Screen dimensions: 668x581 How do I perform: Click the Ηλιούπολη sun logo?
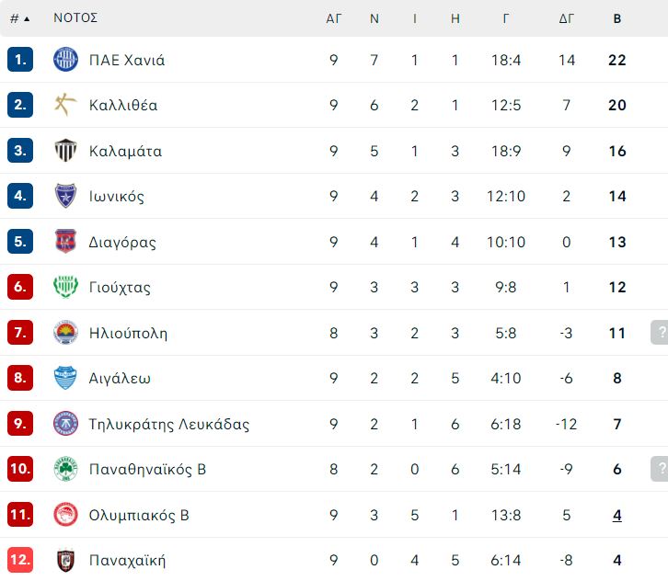point(65,333)
